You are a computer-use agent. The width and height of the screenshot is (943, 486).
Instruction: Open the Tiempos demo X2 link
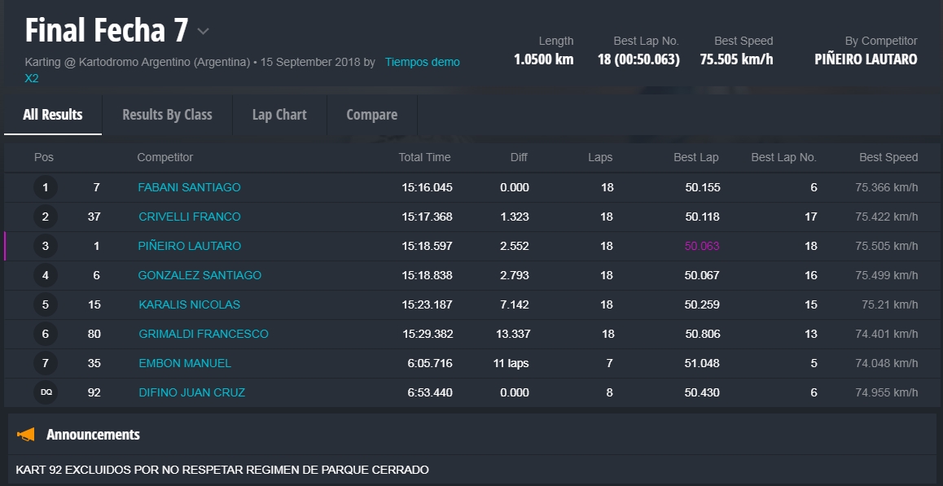422,62
